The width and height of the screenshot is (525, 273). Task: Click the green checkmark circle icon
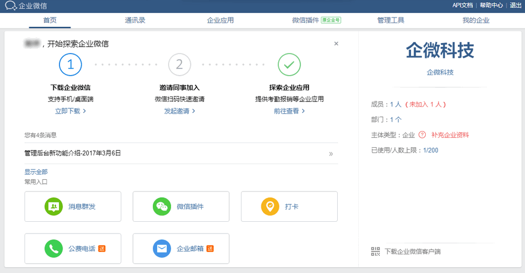pos(289,65)
